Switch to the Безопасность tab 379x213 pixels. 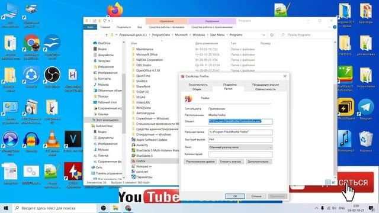pos(198,85)
